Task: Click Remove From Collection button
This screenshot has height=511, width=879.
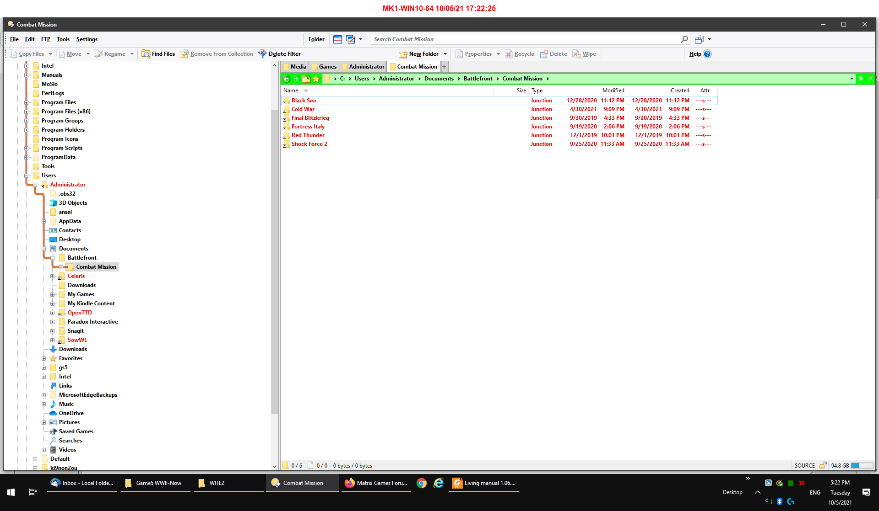Action: (x=217, y=54)
